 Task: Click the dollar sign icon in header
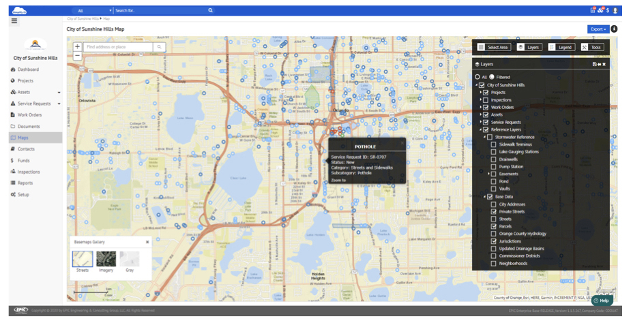coord(608,11)
